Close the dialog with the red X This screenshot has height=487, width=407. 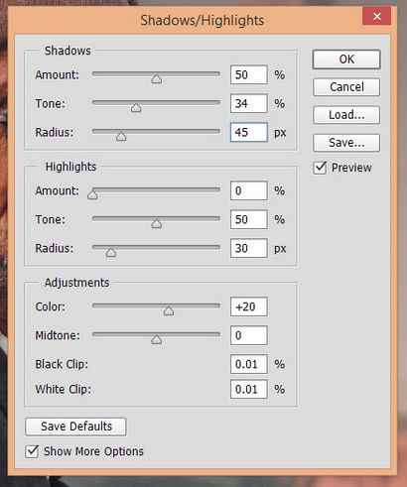pyautogui.click(x=376, y=16)
